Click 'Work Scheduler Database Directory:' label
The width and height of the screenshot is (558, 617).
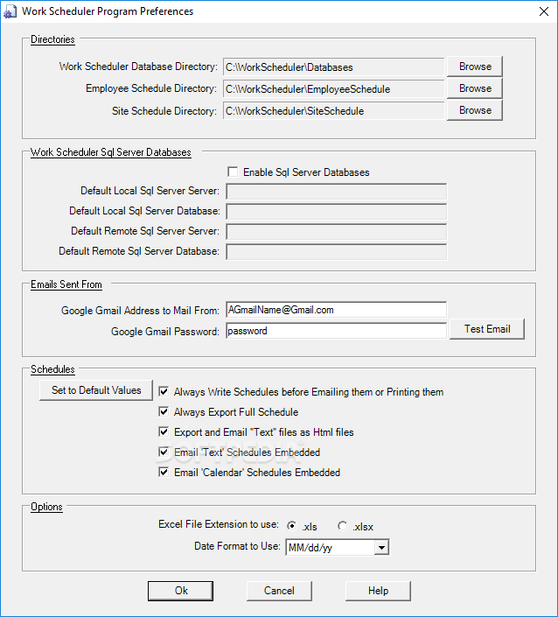click(x=138, y=67)
